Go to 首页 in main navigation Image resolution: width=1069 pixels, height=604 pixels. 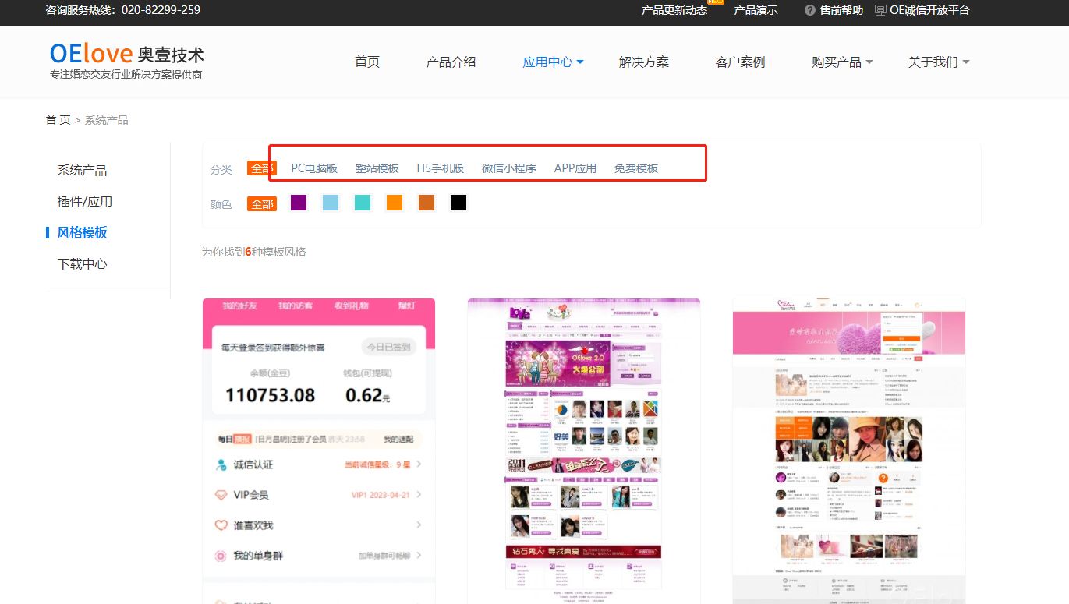point(367,62)
